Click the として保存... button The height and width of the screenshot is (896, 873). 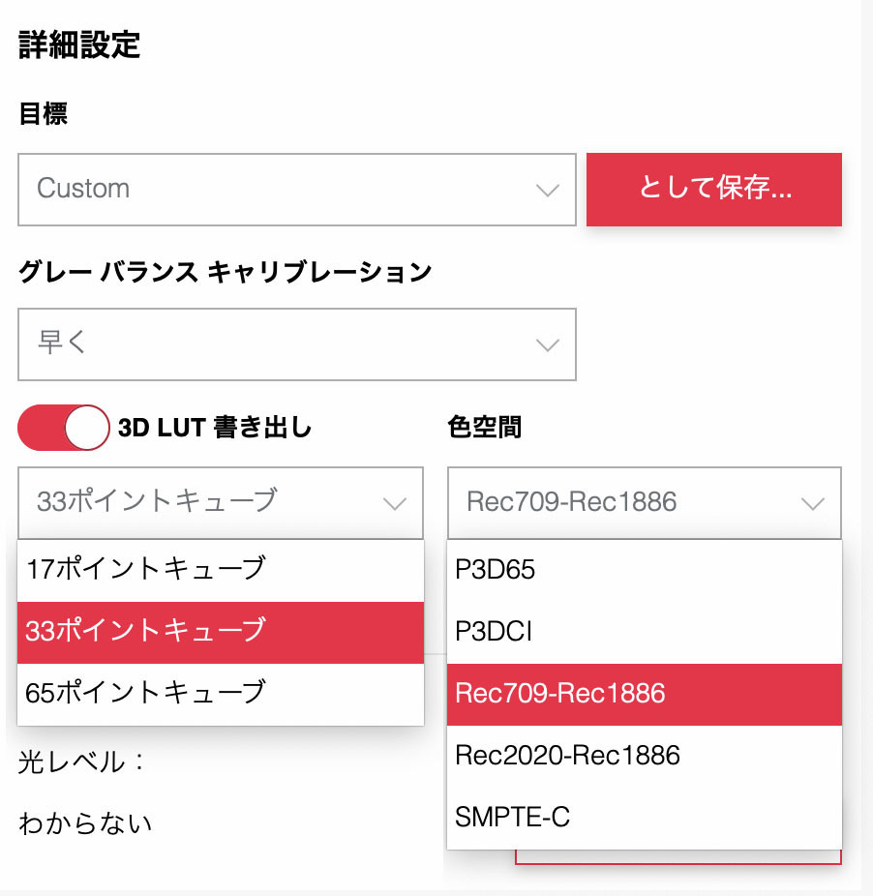tap(714, 190)
